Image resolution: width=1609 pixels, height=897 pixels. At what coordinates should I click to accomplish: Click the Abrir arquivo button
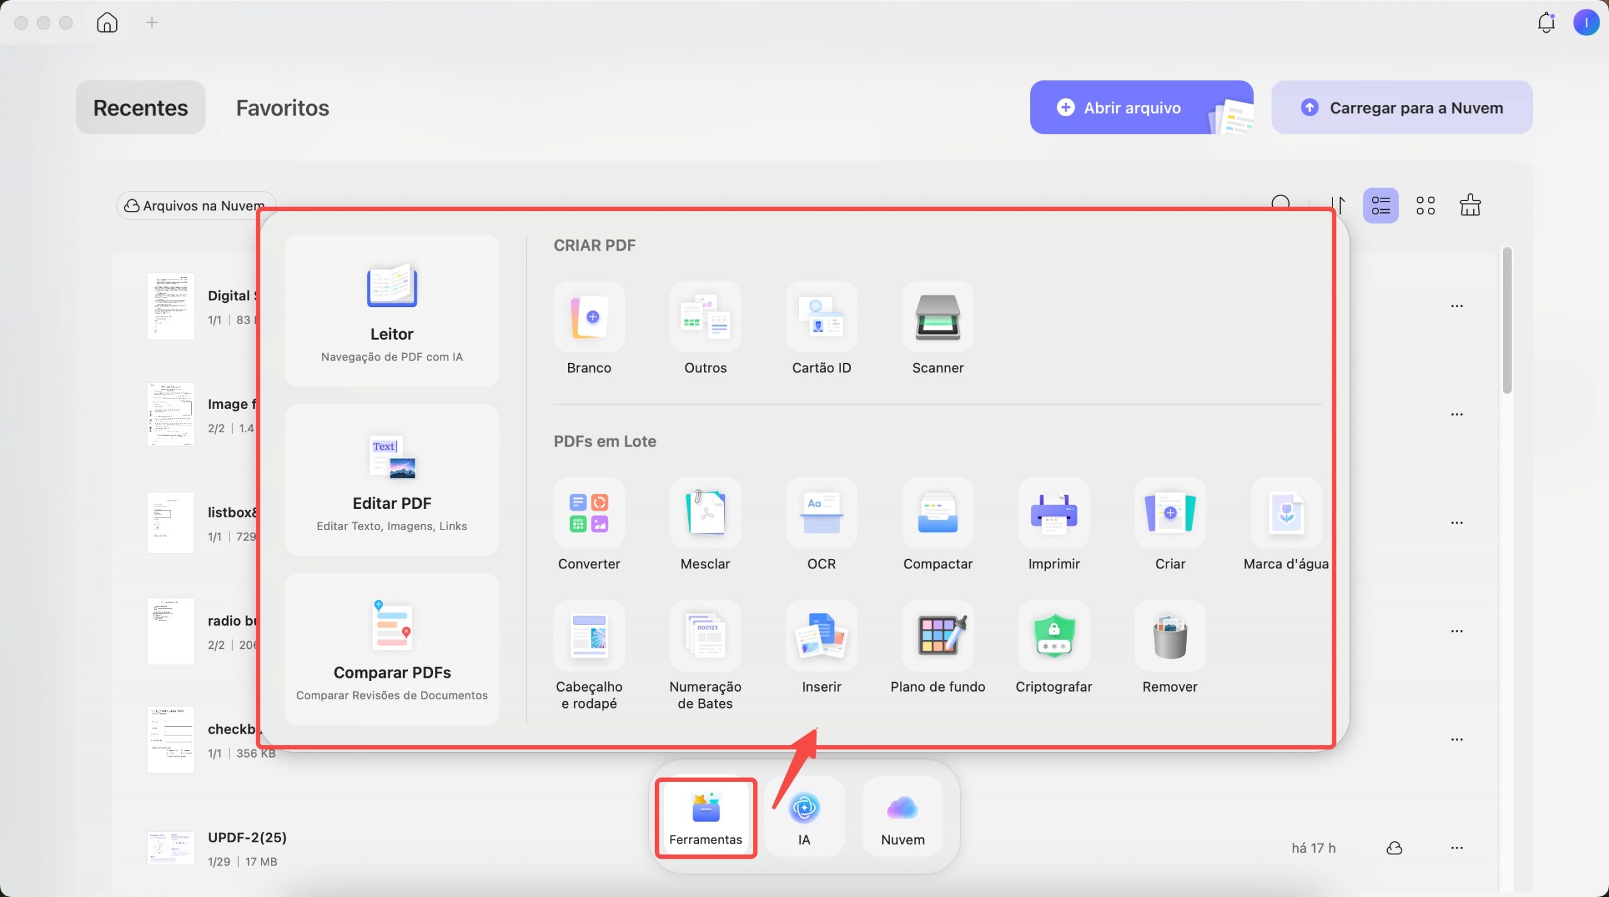[x=1141, y=107]
